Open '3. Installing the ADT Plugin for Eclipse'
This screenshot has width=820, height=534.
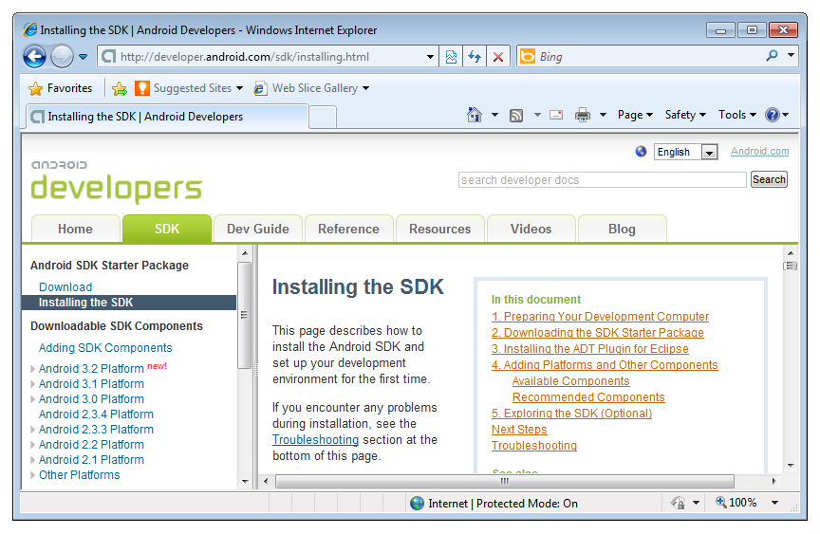[590, 349]
